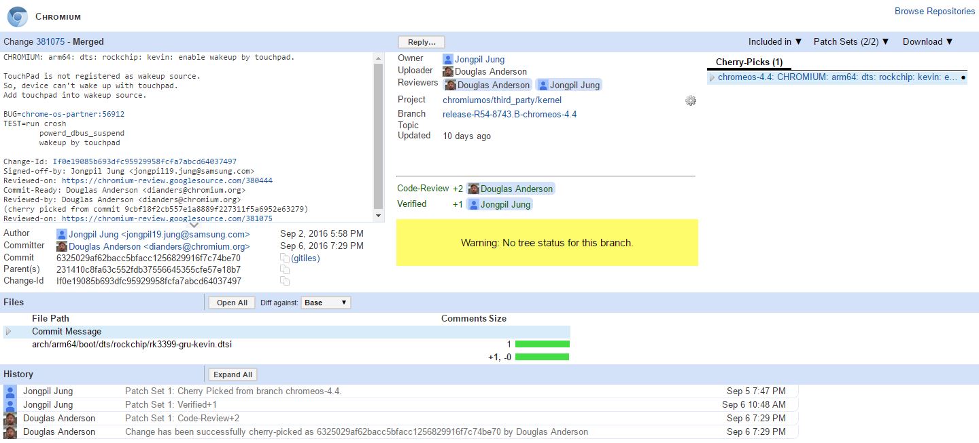Open the Patch Sets (2/2) dropdown

852,41
